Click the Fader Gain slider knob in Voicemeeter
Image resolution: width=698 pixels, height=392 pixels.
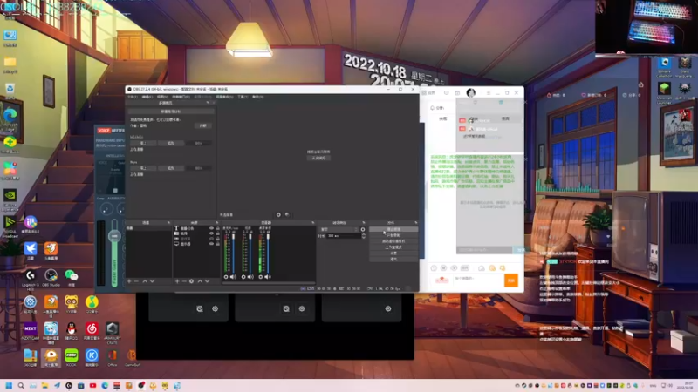click(x=114, y=236)
